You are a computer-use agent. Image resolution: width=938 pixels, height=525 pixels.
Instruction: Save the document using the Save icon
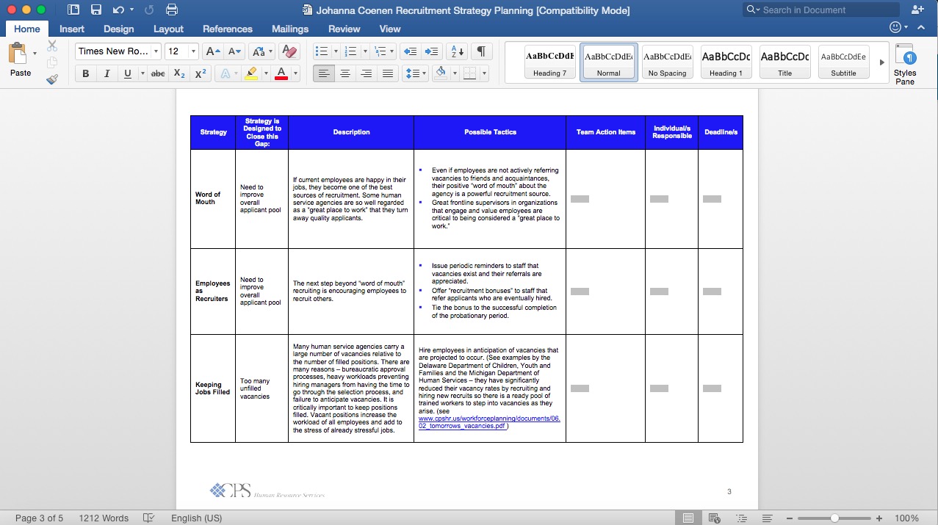point(97,10)
